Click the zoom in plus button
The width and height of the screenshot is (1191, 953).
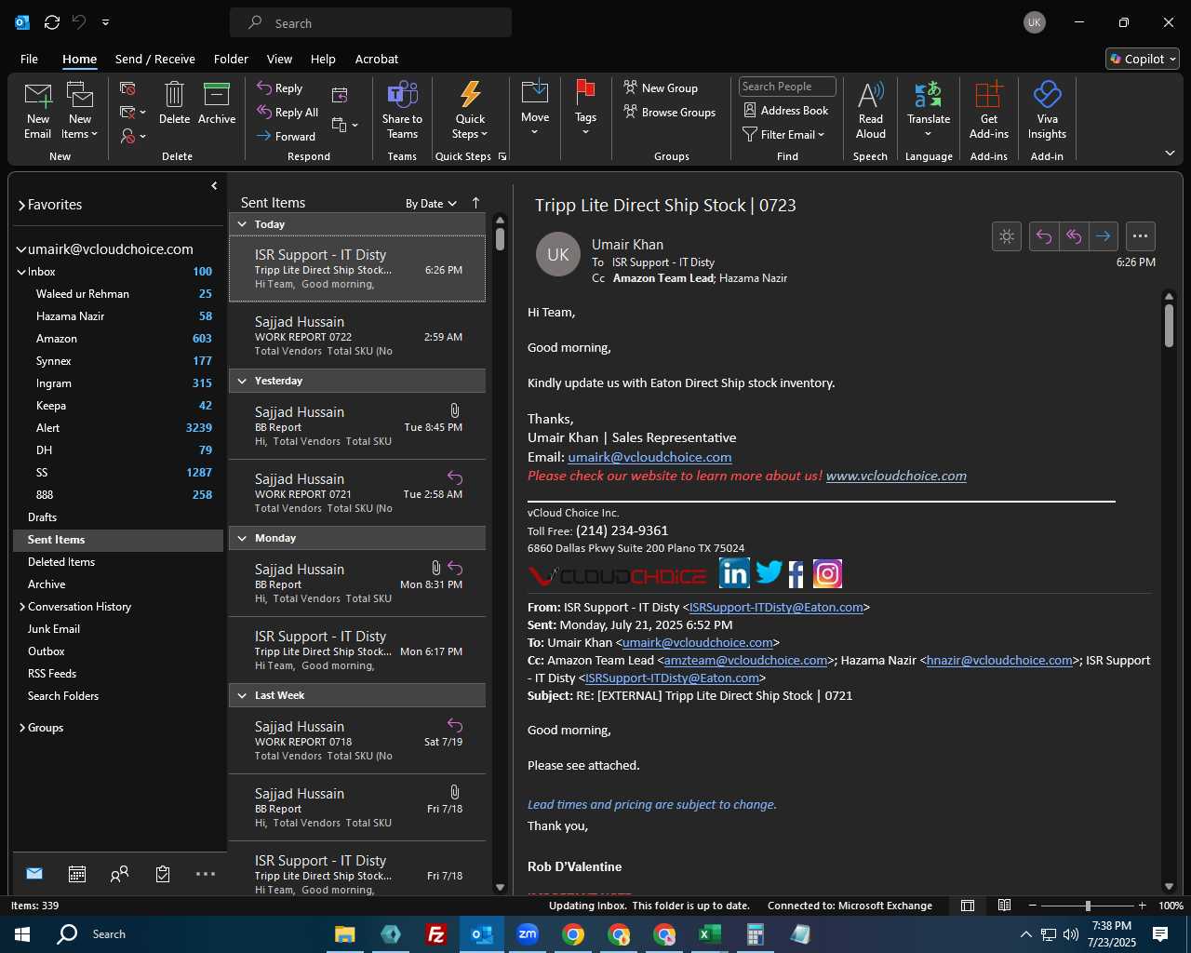(x=1142, y=906)
